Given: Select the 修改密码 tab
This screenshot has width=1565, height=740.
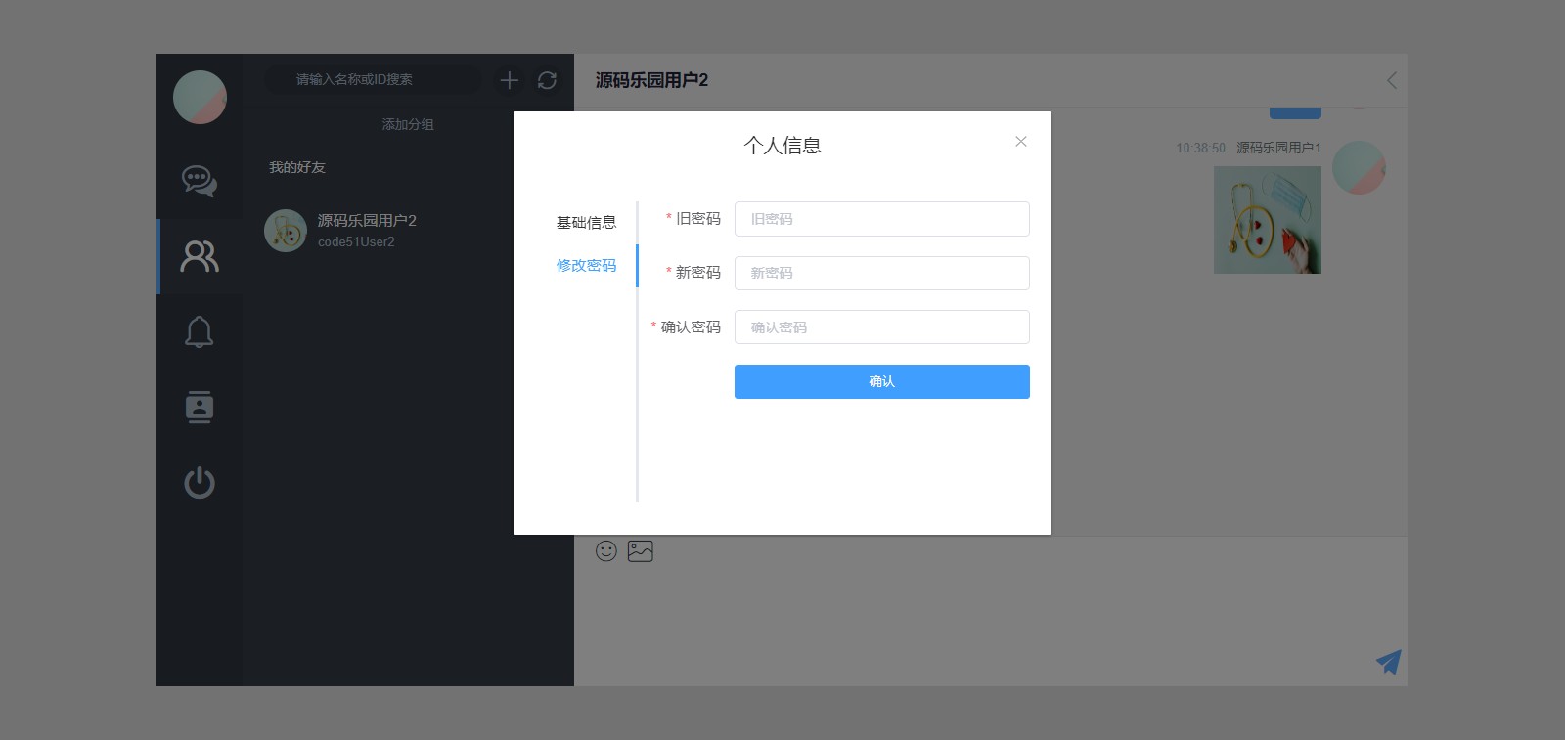Looking at the screenshot, I should [x=586, y=266].
